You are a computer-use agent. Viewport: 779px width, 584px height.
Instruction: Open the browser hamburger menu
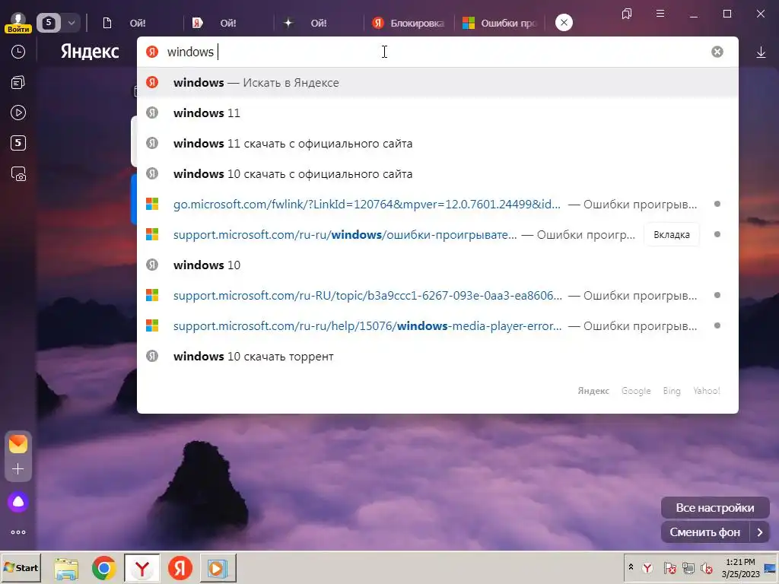pyautogui.click(x=660, y=14)
